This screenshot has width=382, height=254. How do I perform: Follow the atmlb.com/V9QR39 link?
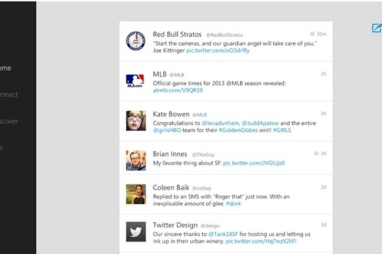click(x=178, y=90)
